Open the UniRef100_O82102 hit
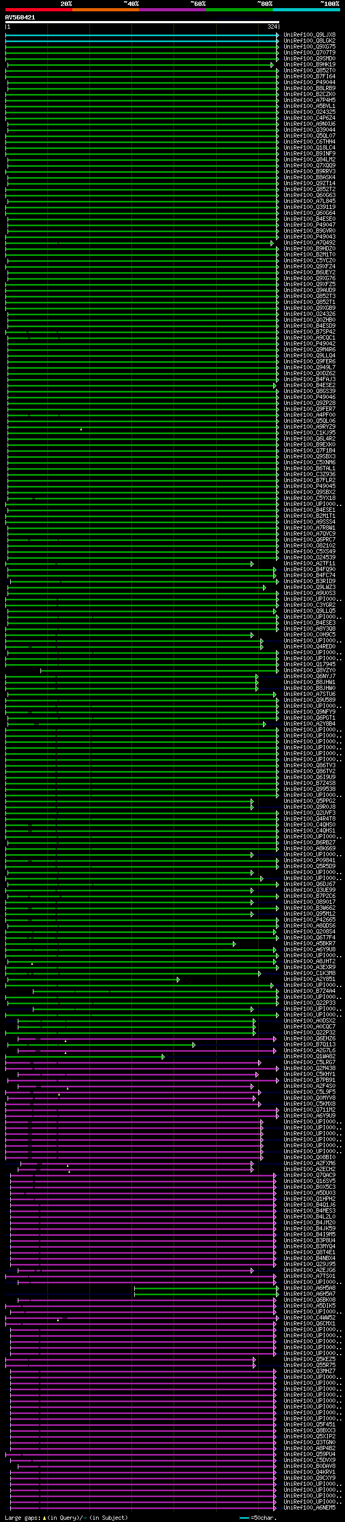Viewport: 345px width, 1522px height. tap(309, 545)
